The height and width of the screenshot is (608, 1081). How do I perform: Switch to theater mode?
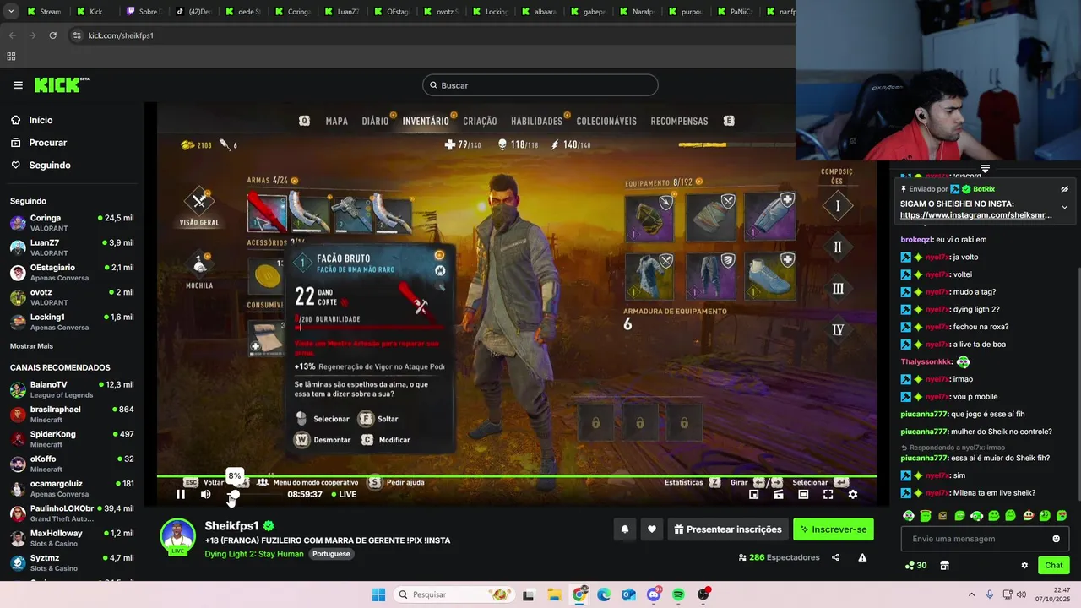(x=803, y=494)
